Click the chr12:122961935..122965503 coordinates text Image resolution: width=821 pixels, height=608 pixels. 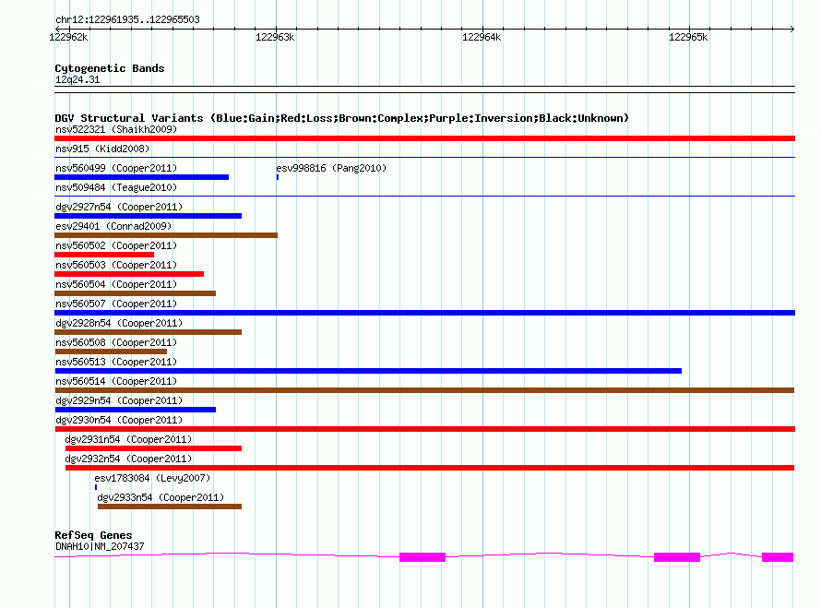[x=127, y=19]
